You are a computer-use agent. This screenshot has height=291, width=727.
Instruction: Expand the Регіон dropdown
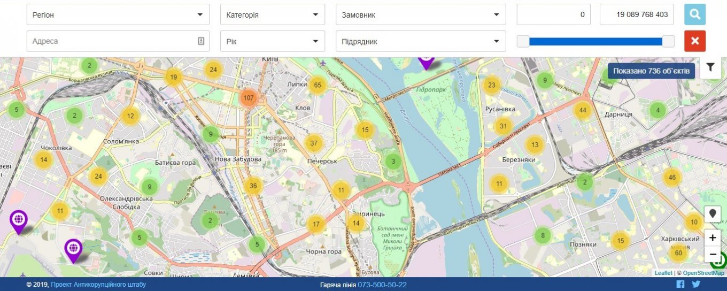[118, 14]
